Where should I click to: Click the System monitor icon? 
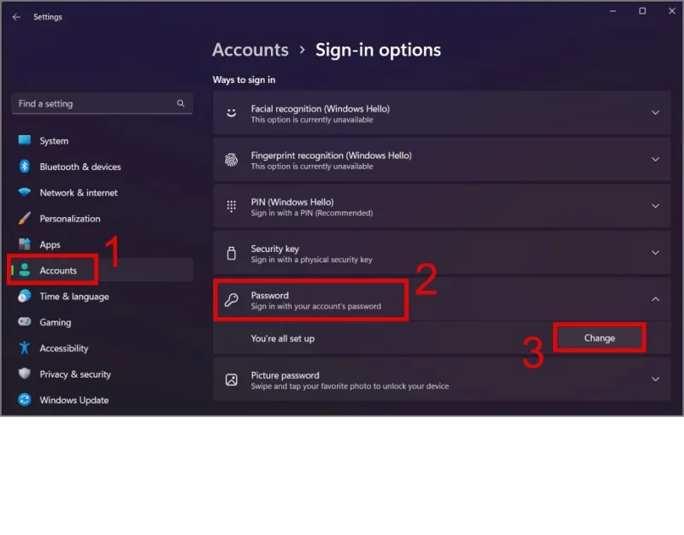tap(25, 140)
